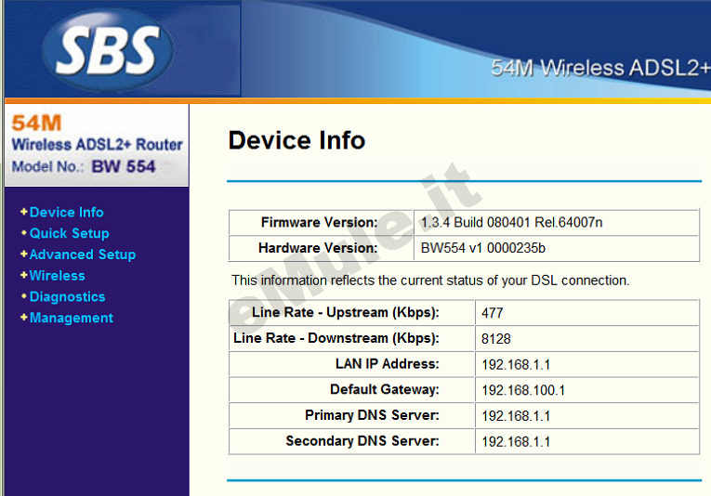Viewport: 711px width, 496px height.
Task: Click the bullet icon beside Diagnostics
Action: coord(24,296)
